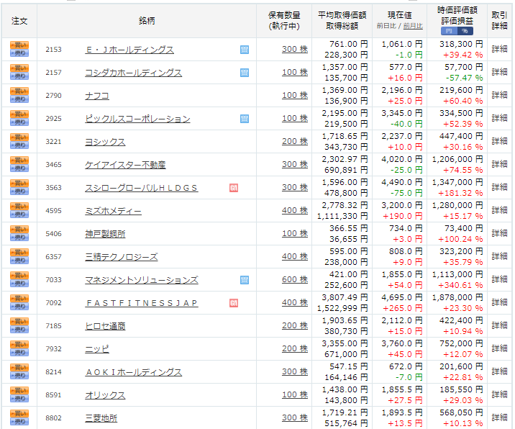The height and width of the screenshot is (429, 515).
Task: Open the AOKIホールディングス stock link
Action: (x=133, y=372)
